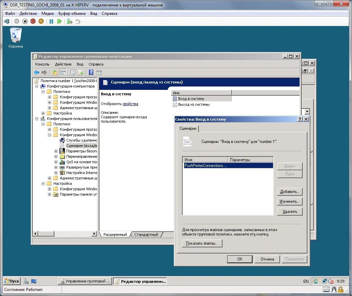Click Показать файлы... button
This screenshot has height=296, width=352.
[202, 243]
